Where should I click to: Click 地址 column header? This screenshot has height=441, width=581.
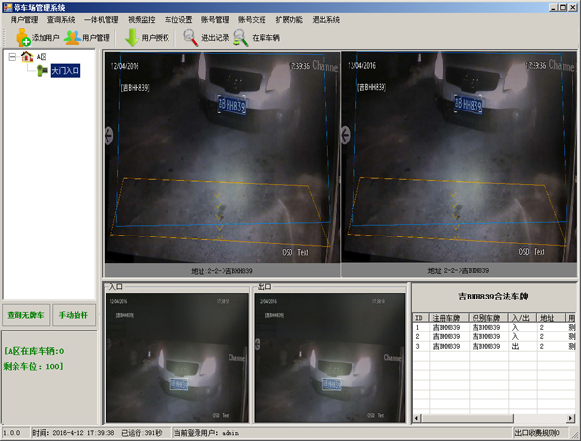[551, 318]
